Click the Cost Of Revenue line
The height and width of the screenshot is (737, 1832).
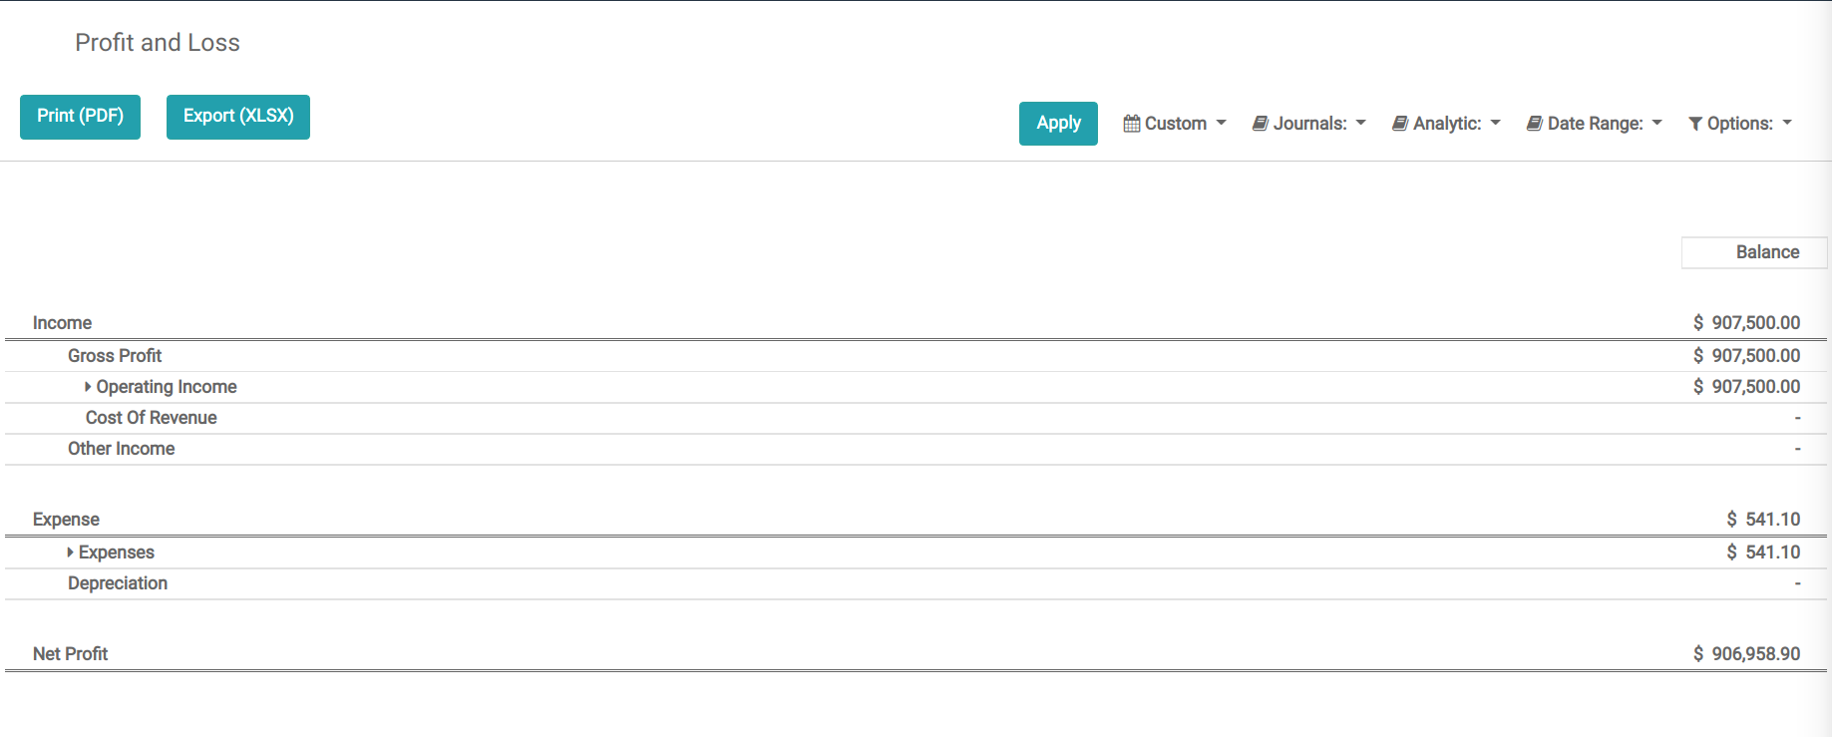[152, 418]
